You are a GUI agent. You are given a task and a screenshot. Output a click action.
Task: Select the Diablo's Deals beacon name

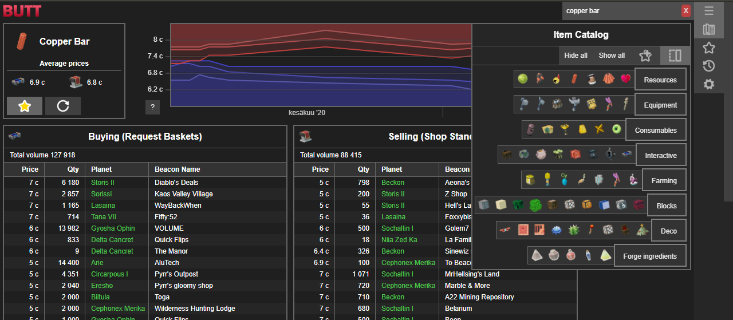(x=176, y=183)
